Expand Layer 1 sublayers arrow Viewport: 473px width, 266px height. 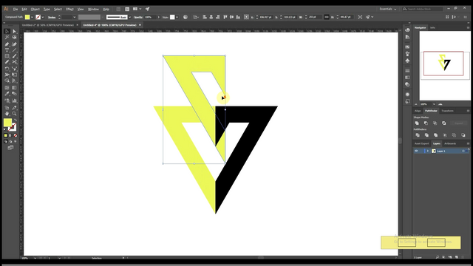(427, 151)
